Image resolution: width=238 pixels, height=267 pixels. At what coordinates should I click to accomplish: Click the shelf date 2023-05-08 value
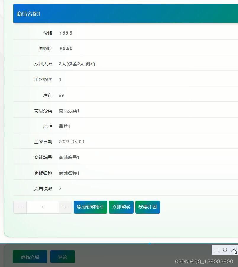click(71, 142)
